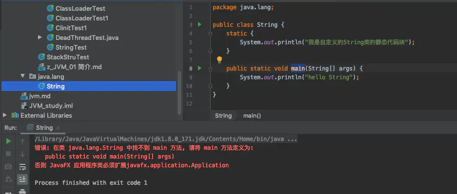
Task: Click the JVM_study.iml file icon
Action: point(24,106)
